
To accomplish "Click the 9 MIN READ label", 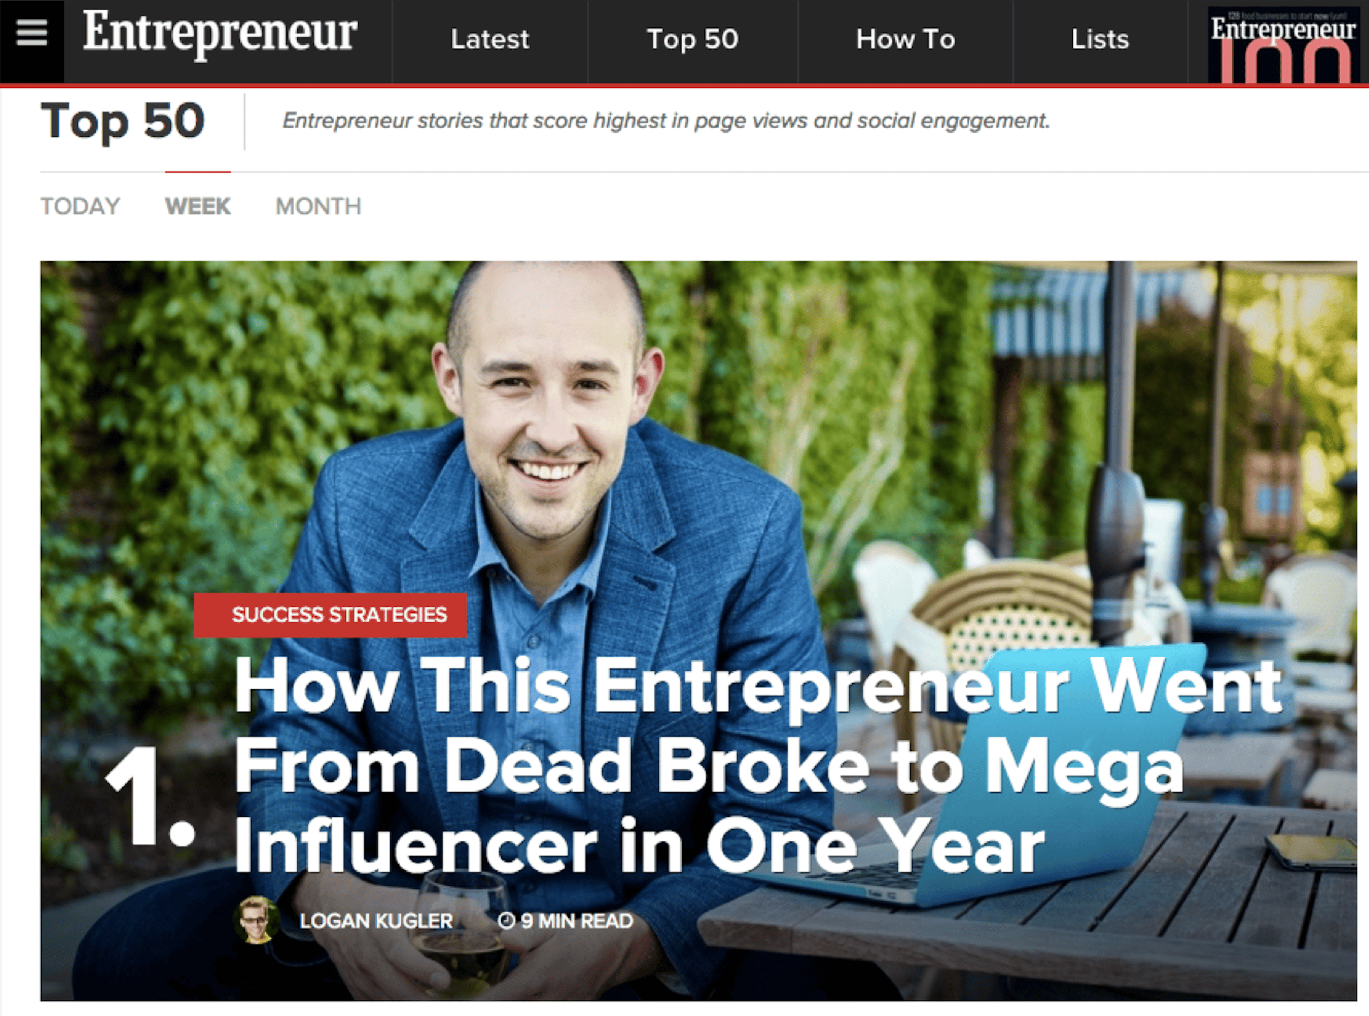I will 577,921.
